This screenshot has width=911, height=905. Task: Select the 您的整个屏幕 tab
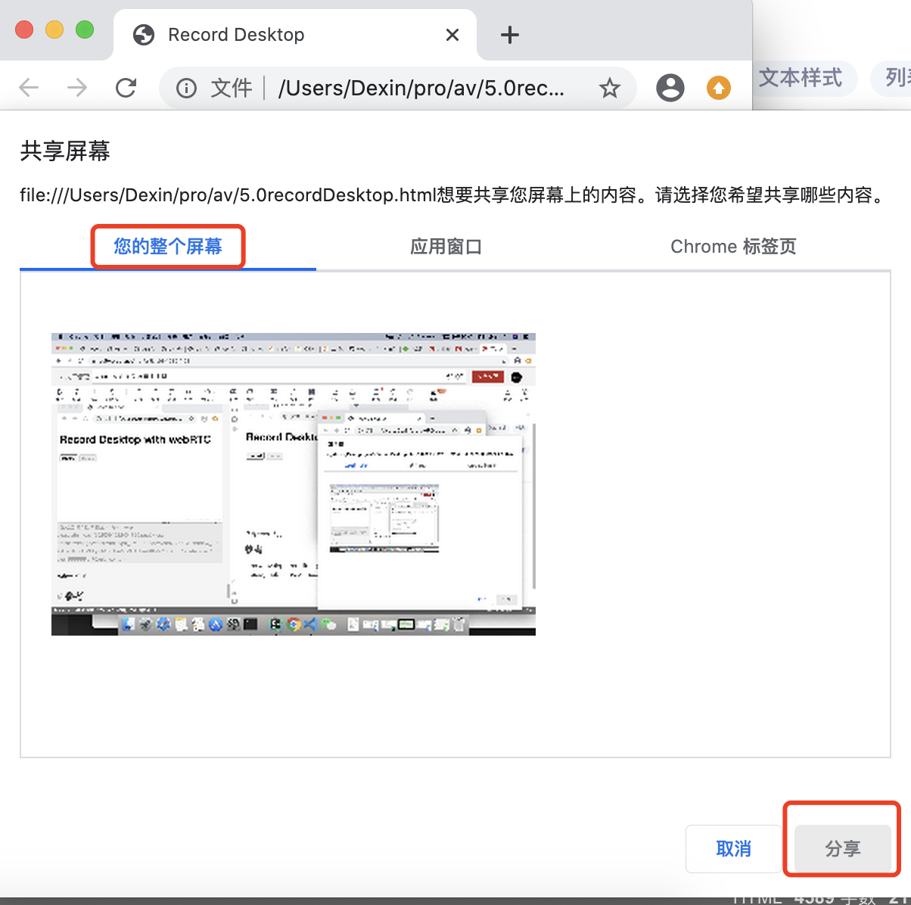coord(167,246)
